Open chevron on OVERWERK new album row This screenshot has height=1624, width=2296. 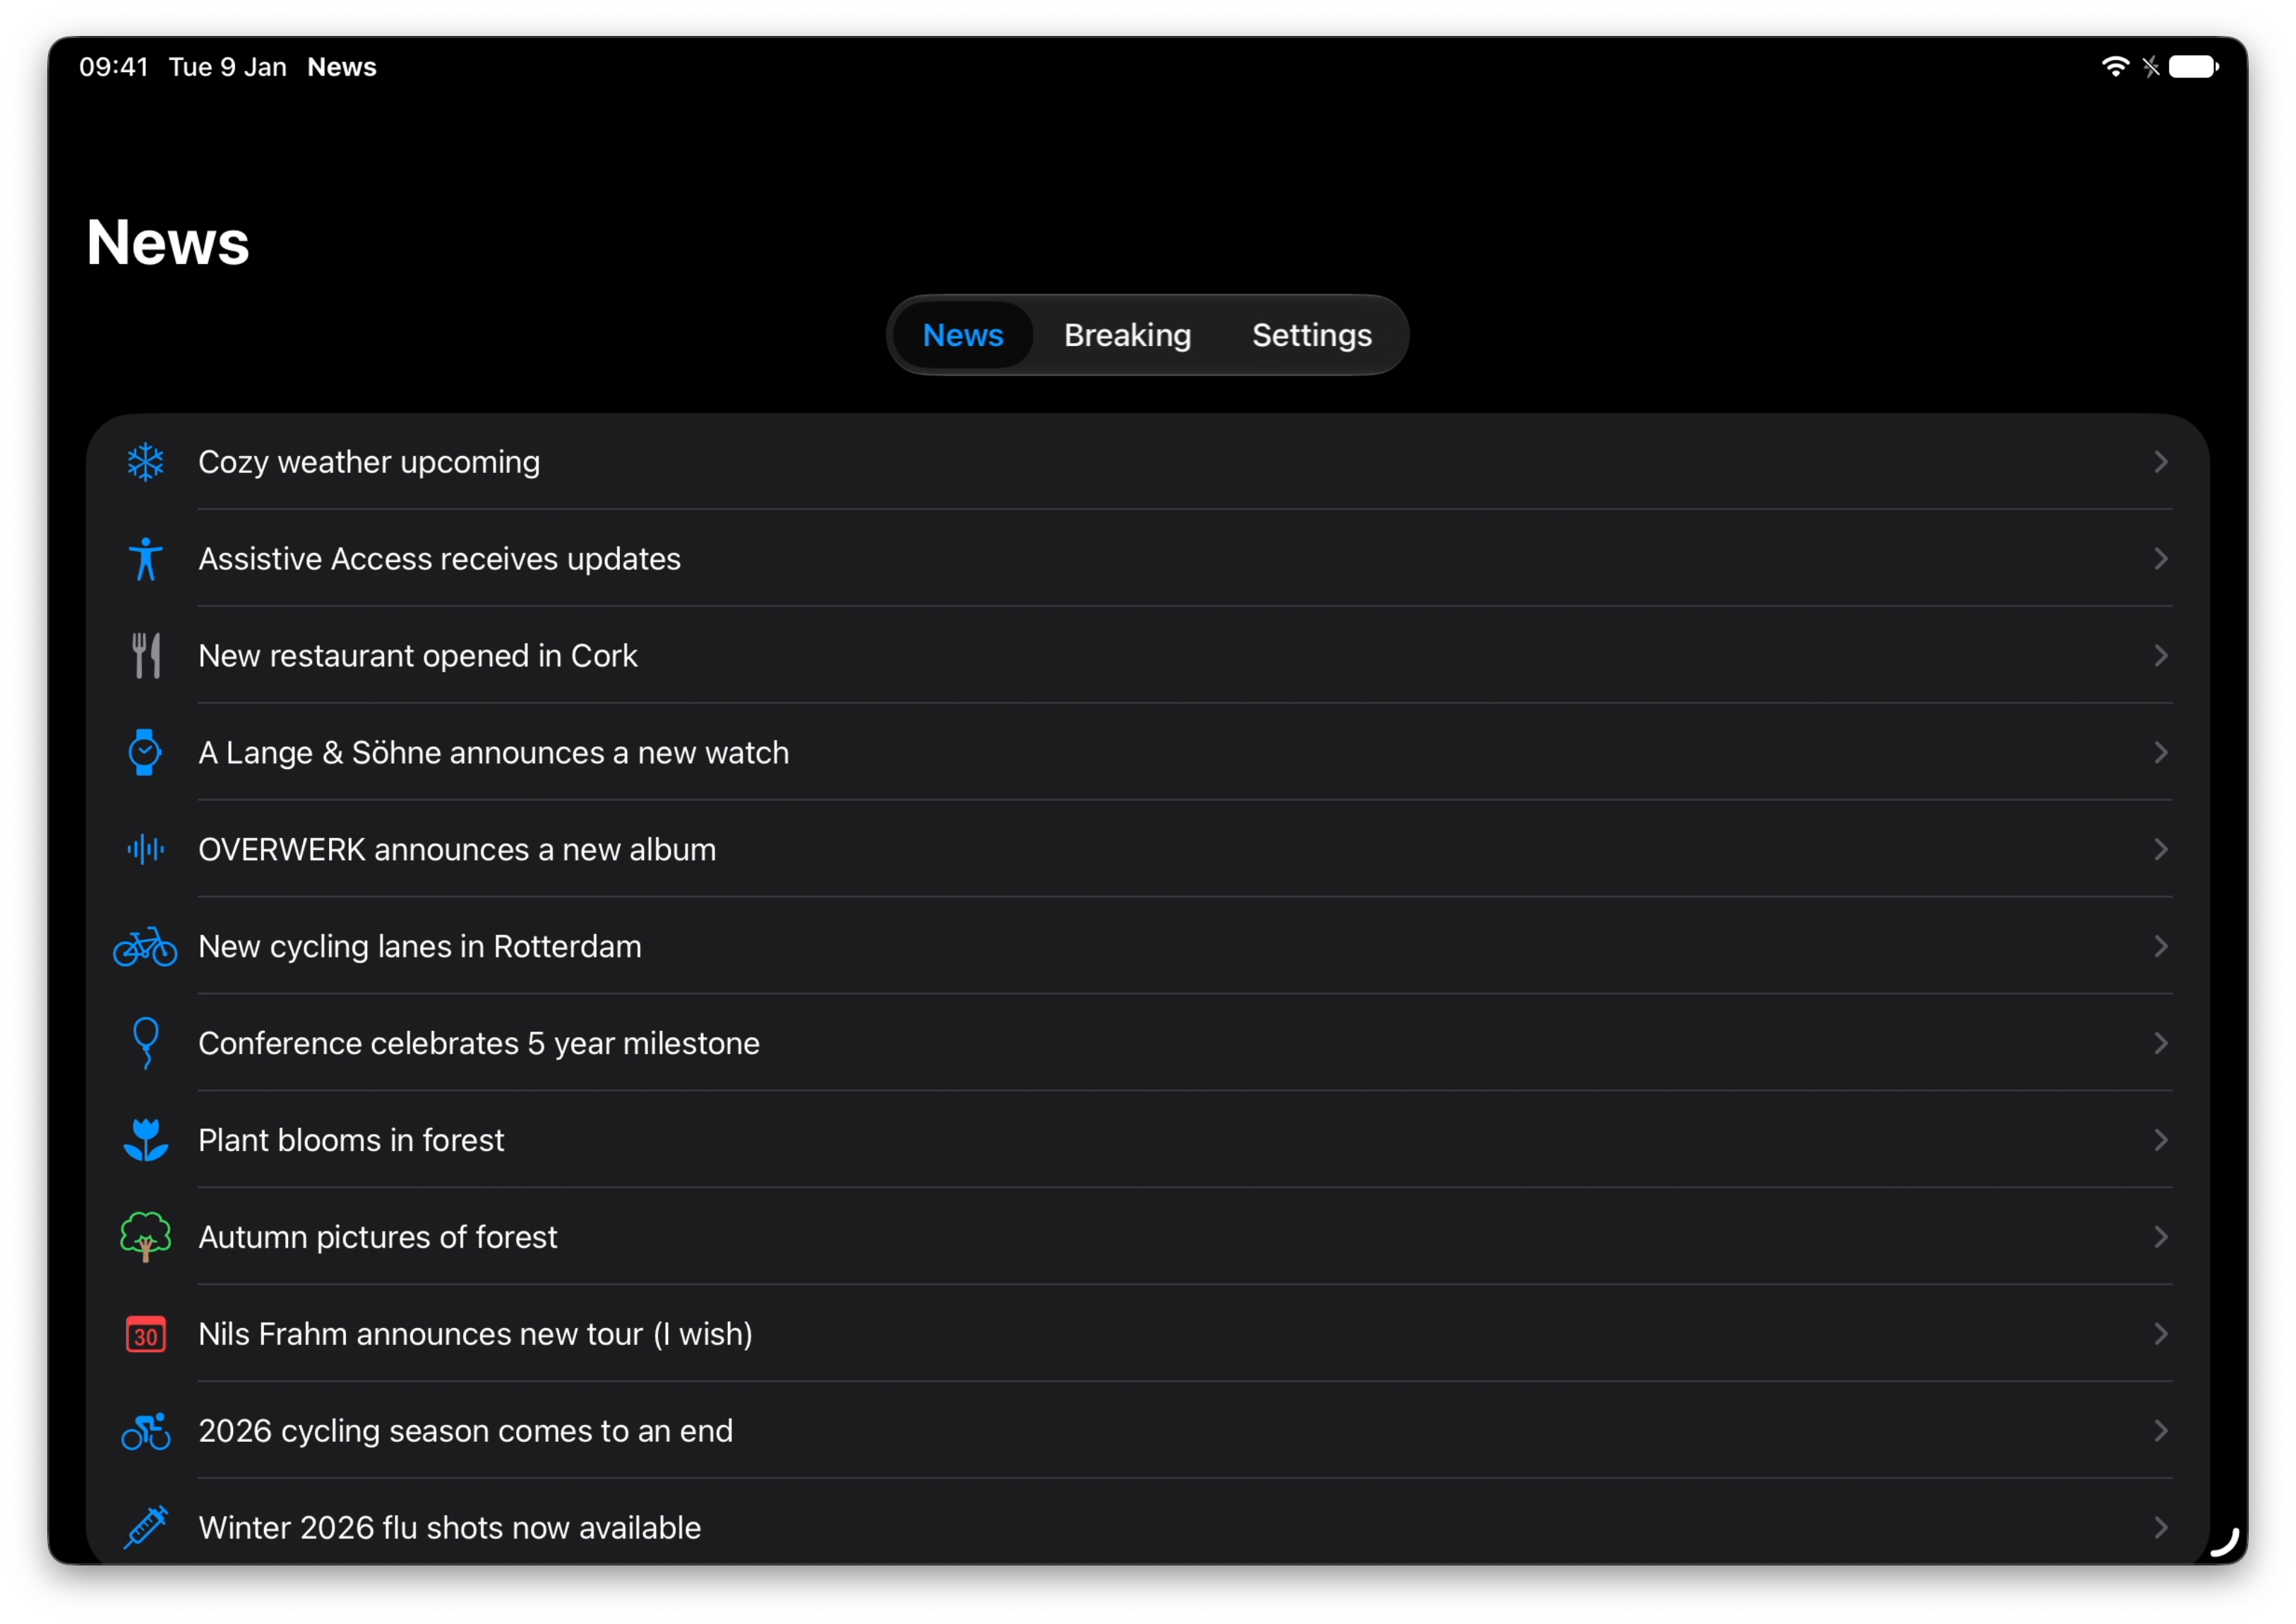2161,849
